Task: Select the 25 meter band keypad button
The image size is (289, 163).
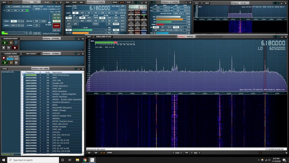Action: (x=144, y=22)
